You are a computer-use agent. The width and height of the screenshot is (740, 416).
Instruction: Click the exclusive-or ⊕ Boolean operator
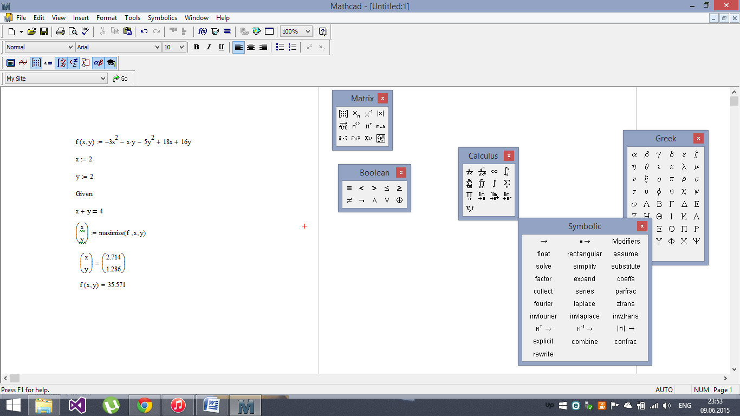click(399, 200)
